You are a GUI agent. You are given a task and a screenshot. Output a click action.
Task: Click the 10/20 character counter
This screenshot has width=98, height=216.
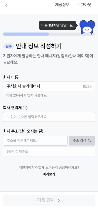pos(87,86)
